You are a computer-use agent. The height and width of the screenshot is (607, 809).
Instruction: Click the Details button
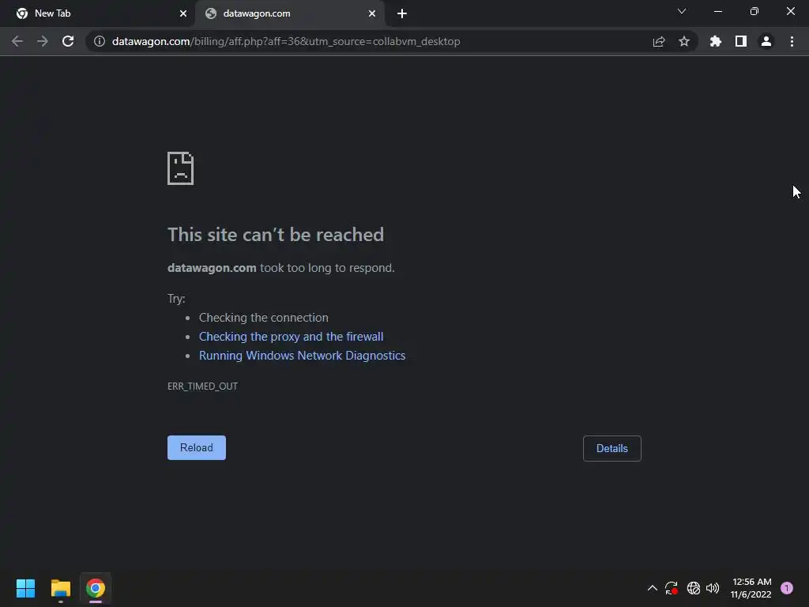tap(612, 449)
